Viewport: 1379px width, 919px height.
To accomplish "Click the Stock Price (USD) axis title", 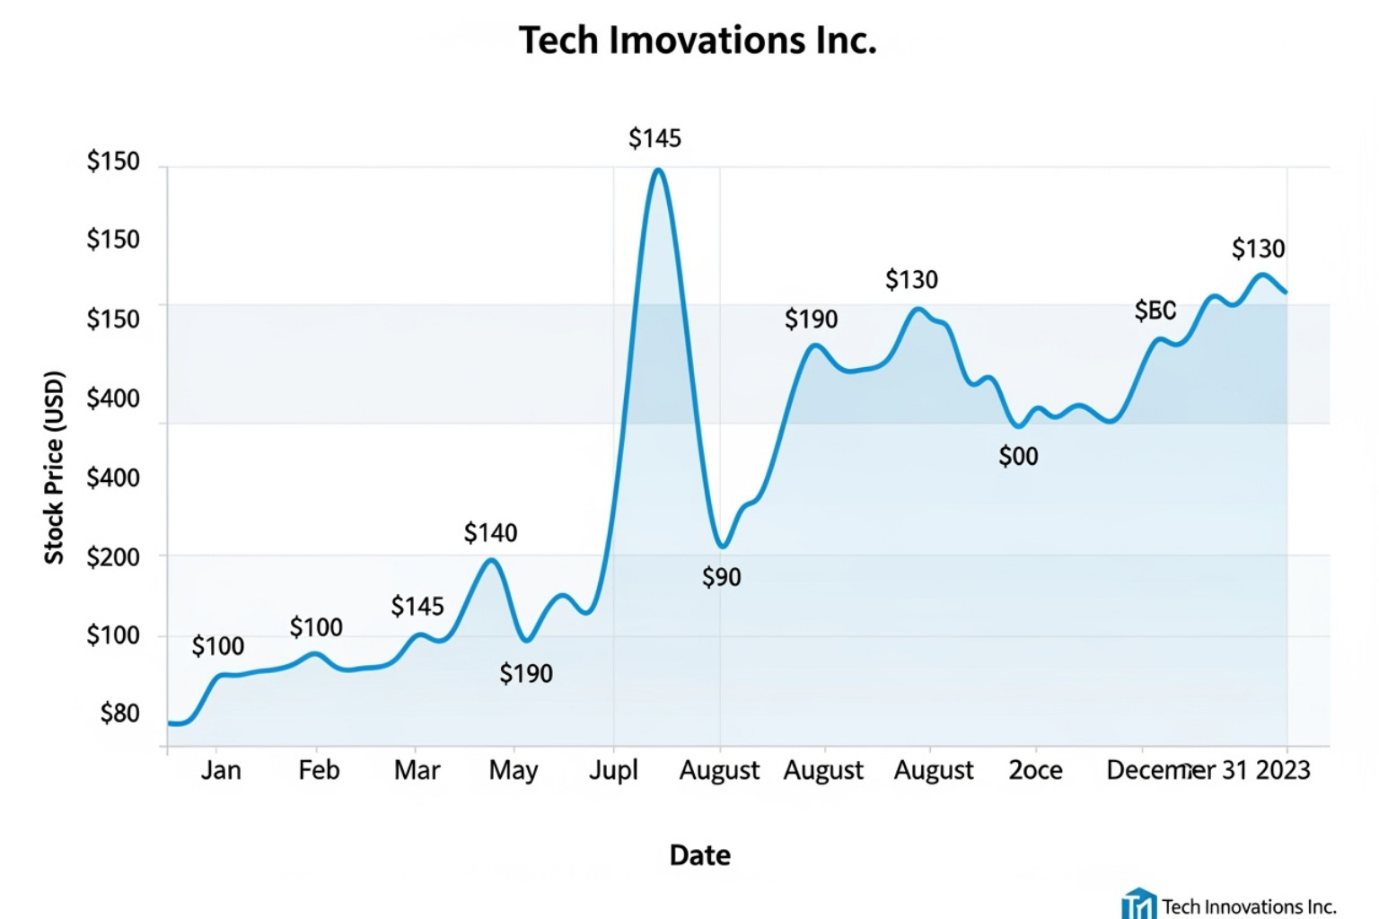I will pyautogui.click(x=55, y=468).
